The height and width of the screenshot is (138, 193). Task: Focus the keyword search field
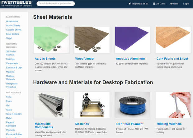coord(56,3)
